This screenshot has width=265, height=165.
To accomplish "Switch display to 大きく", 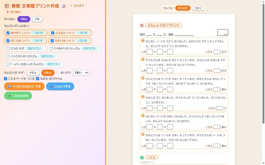I will pyautogui.click(x=198, y=8).
